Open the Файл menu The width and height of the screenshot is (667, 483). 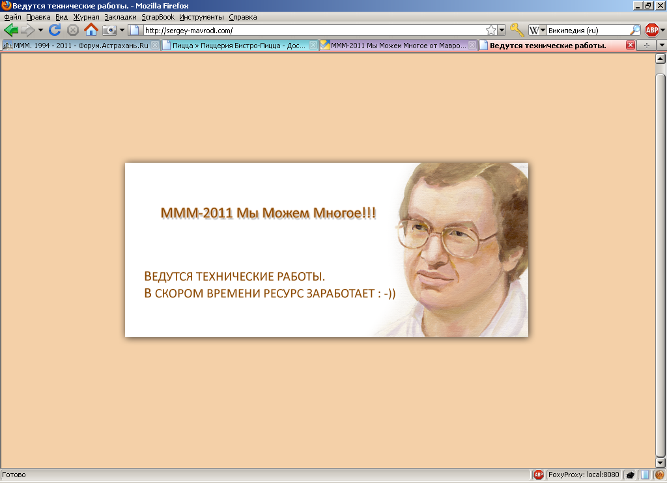click(13, 17)
